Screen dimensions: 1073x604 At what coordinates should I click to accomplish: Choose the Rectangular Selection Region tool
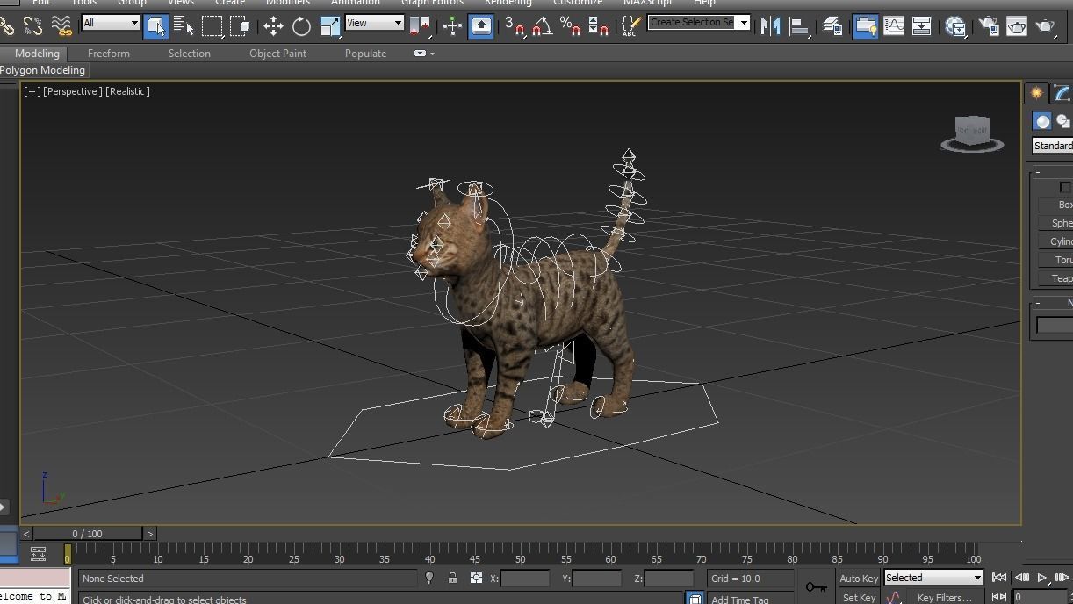tap(212, 26)
